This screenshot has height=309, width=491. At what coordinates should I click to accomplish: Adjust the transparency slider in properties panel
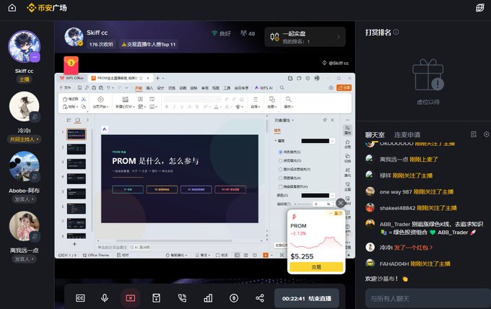[x=303, y=204]
